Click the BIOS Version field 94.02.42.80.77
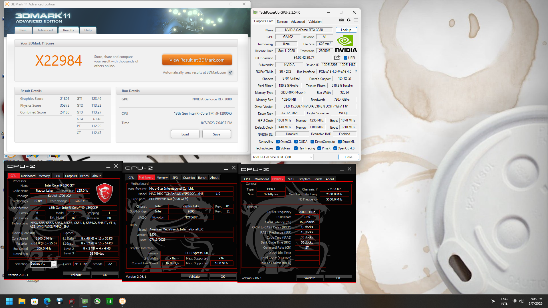Viewport: 548px width, 308px height. 304,58
